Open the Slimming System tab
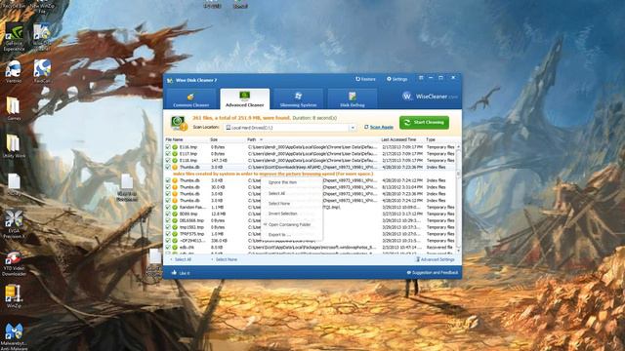 coord(298,99)
